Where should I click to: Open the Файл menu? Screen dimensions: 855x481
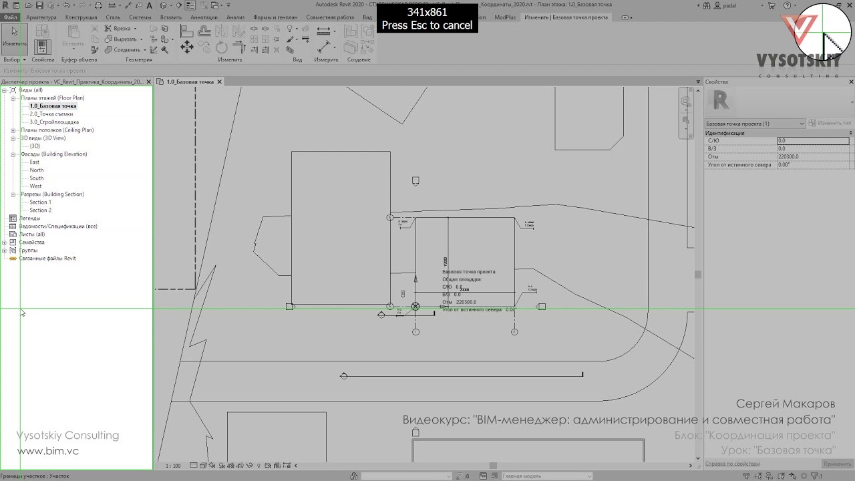(x=10, y=17)
